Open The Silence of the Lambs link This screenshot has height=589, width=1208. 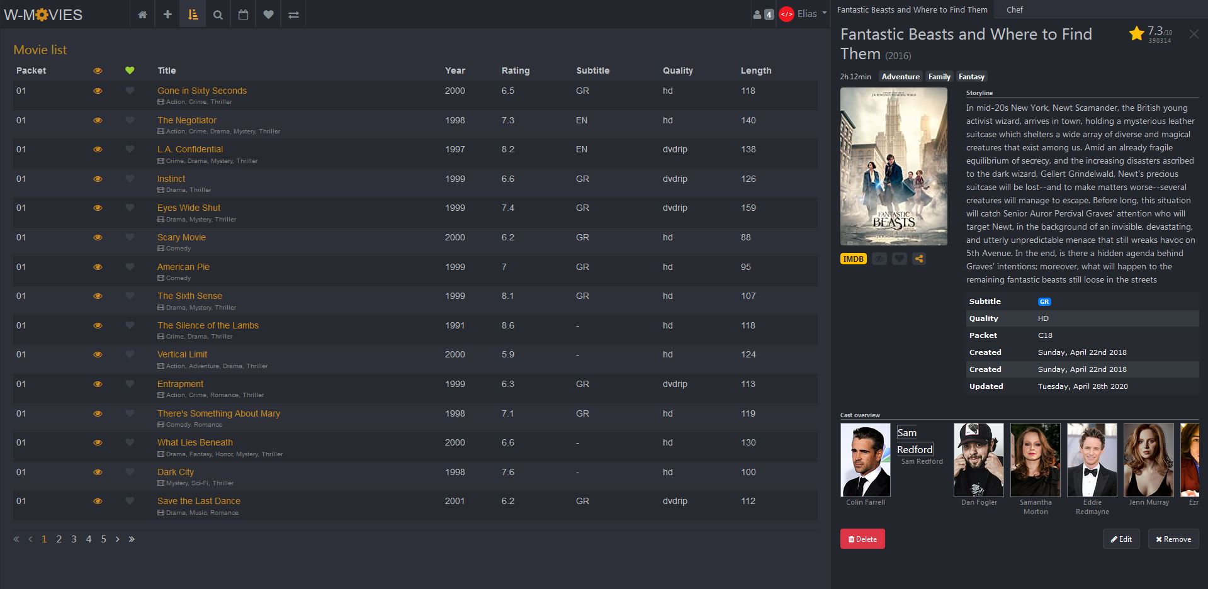(208, 325)
